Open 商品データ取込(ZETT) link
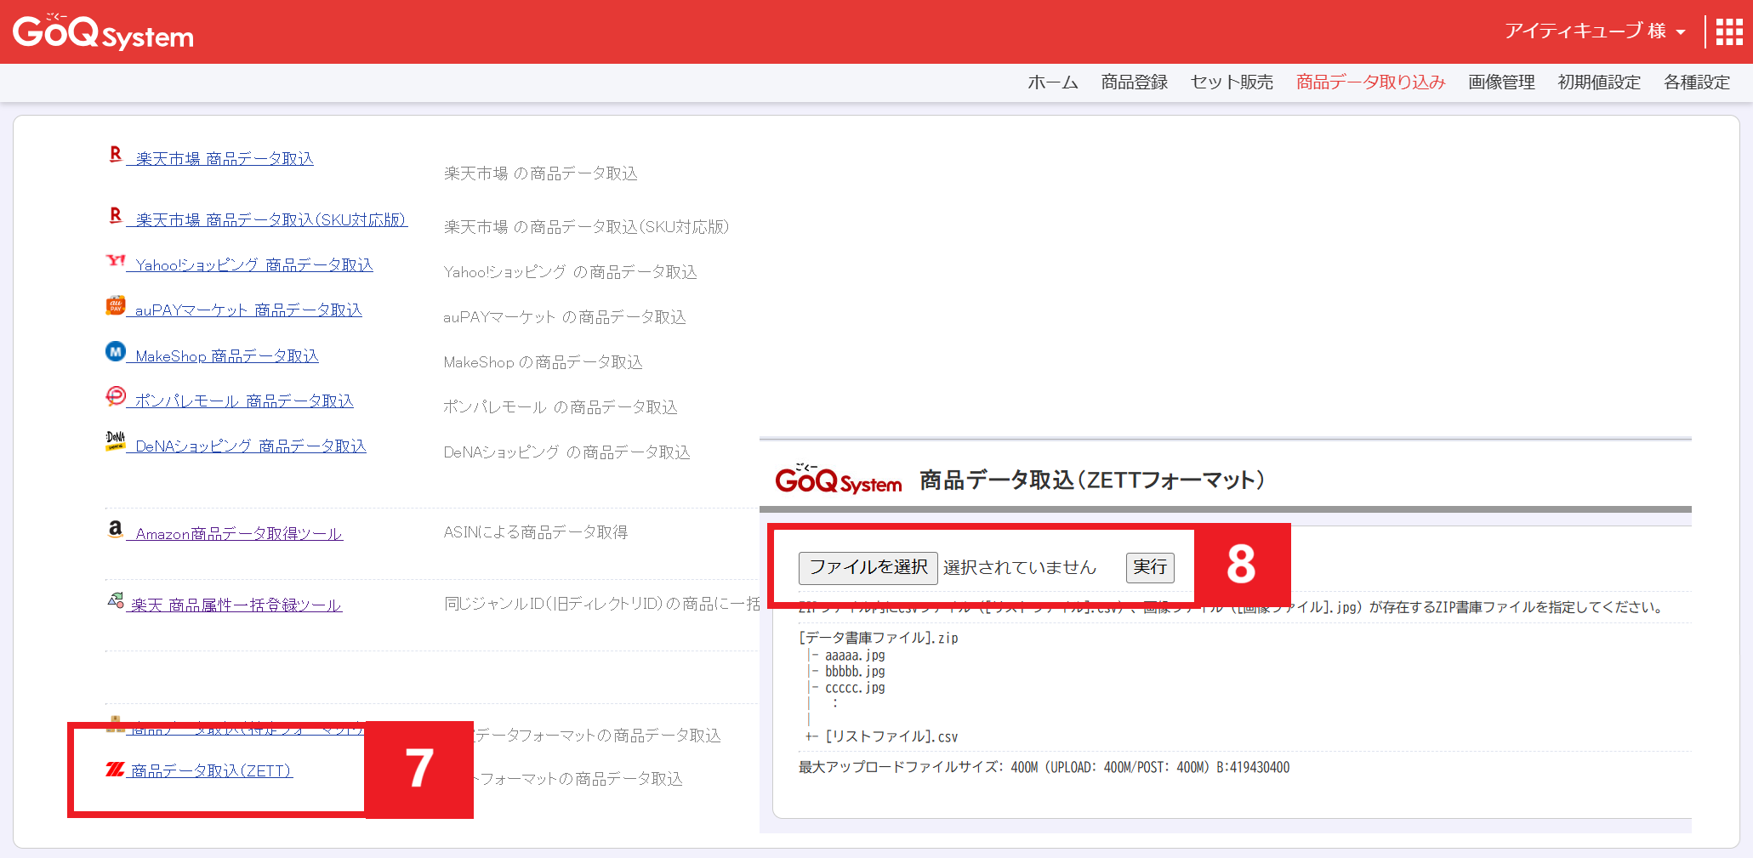The width and height of the screenshot is (1753, 858). pos(211,771)
